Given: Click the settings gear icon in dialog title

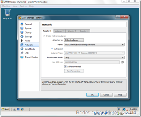Looking at the screenshot, I should pyautogui.click(x=19, y=18).
